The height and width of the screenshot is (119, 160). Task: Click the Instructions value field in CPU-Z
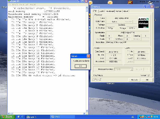pyautogui.click(x=128, y=42)
